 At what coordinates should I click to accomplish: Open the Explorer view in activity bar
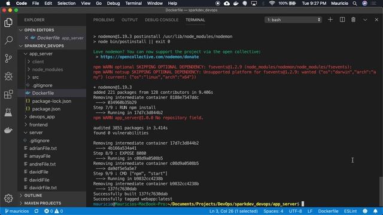pos(8,23)
